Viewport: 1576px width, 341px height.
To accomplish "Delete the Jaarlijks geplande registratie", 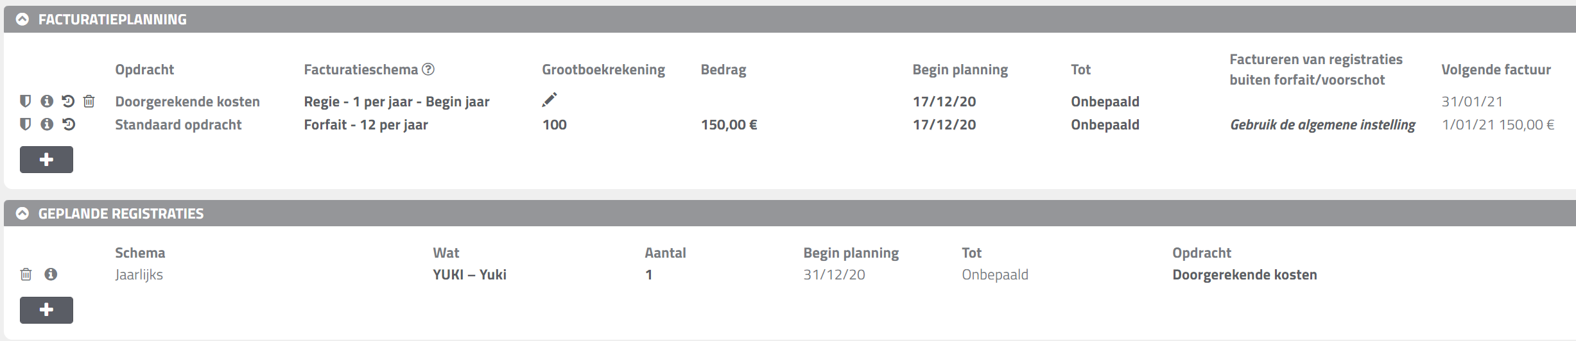I will (26, 274).
